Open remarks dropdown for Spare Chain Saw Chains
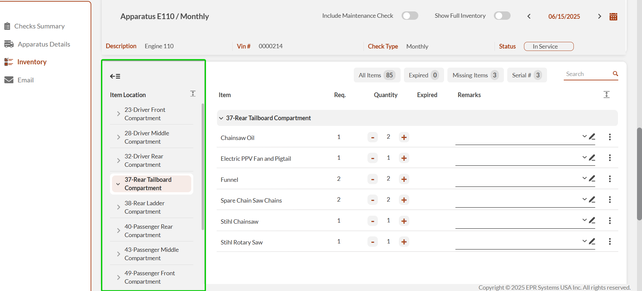Screen dimensions: 642x291 [584, 199]
